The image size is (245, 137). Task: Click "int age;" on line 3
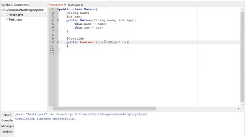click(x=74, y=17)
